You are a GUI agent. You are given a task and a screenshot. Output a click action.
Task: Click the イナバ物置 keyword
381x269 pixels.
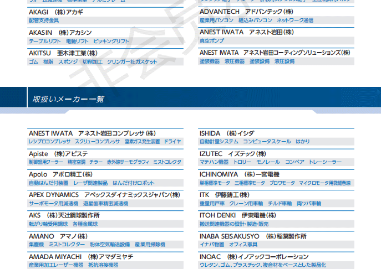tap(212, 245)
